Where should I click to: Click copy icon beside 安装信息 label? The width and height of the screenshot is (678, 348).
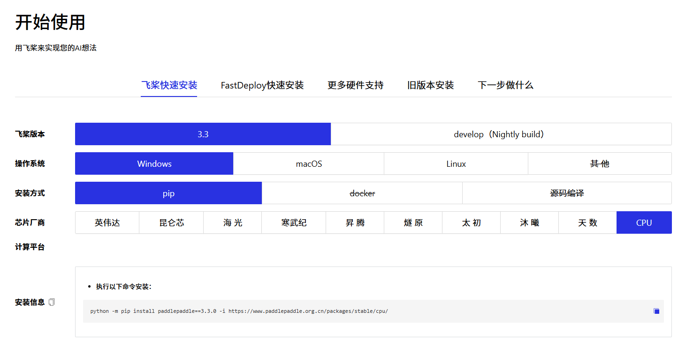point(52,302)
